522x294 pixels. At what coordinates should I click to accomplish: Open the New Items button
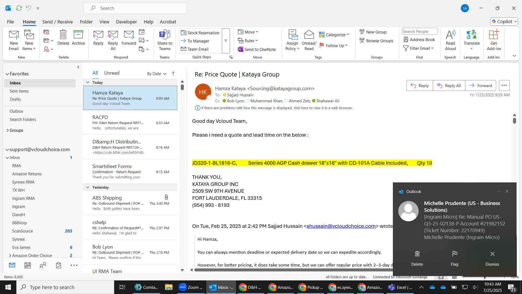pos(29,40)
